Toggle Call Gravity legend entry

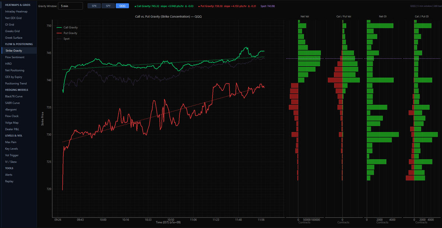point(67,27)
